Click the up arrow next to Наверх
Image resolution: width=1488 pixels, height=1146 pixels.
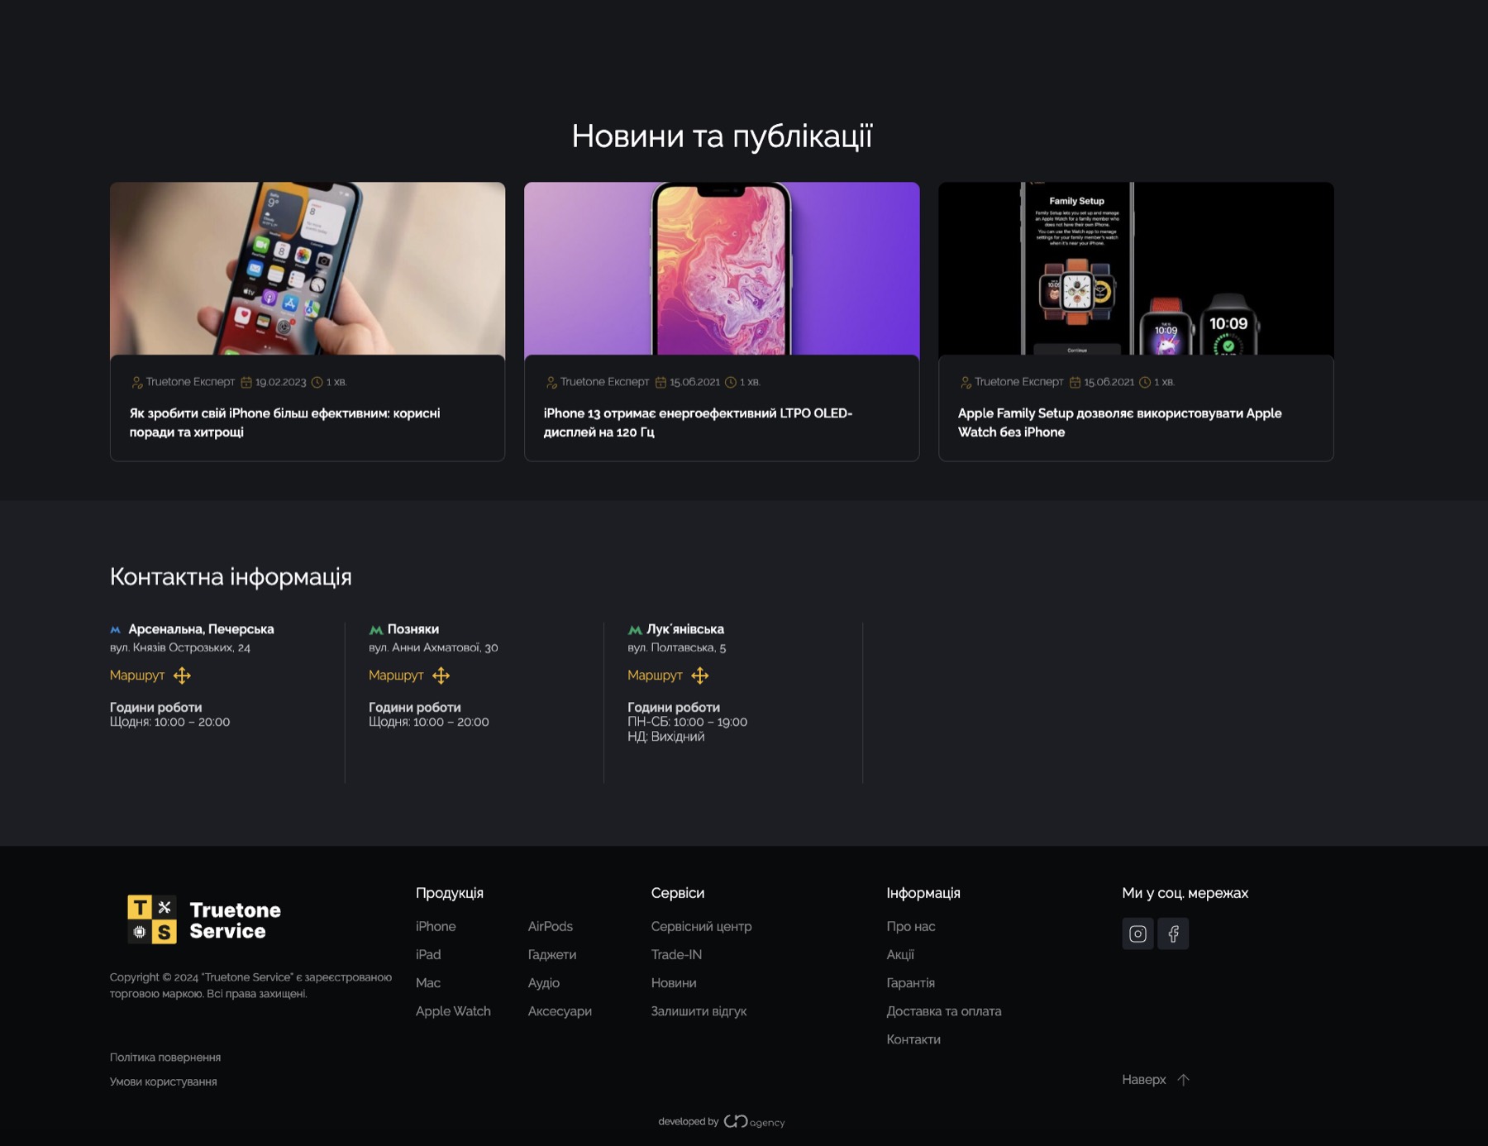coord(1183,1080)
